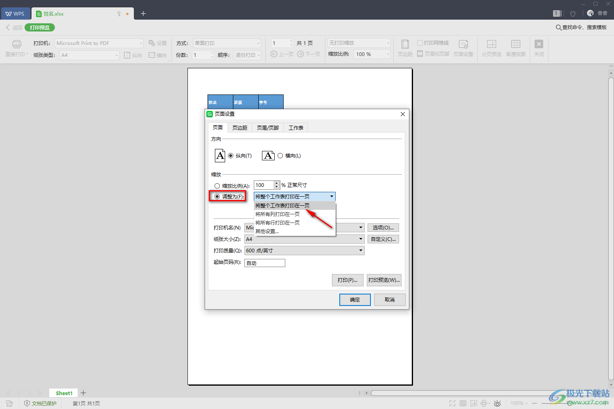Choose Fit all rows on one page option

coord(295,222)
